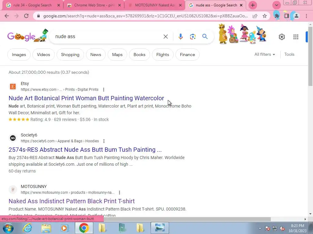The width and height of the screenshot is (313, 234).
Task: Open options menu for Etsy result
Action: click(103, 90)
